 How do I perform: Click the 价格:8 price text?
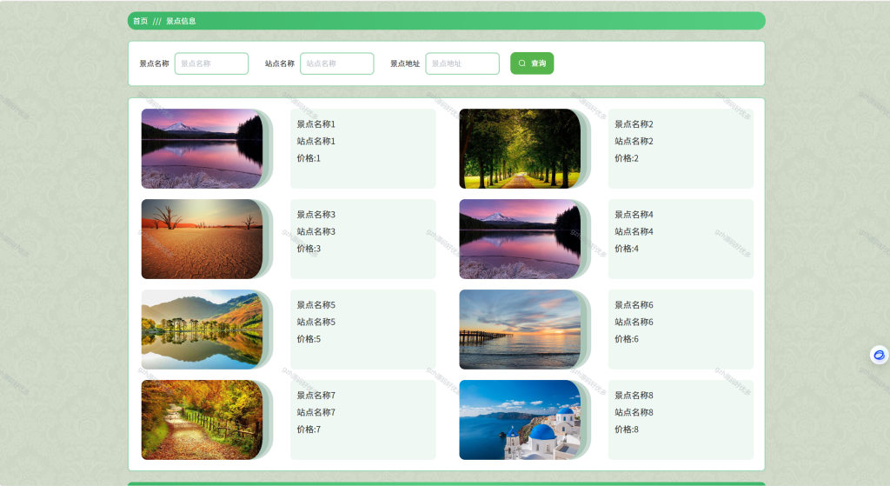(x=627, y=429)
